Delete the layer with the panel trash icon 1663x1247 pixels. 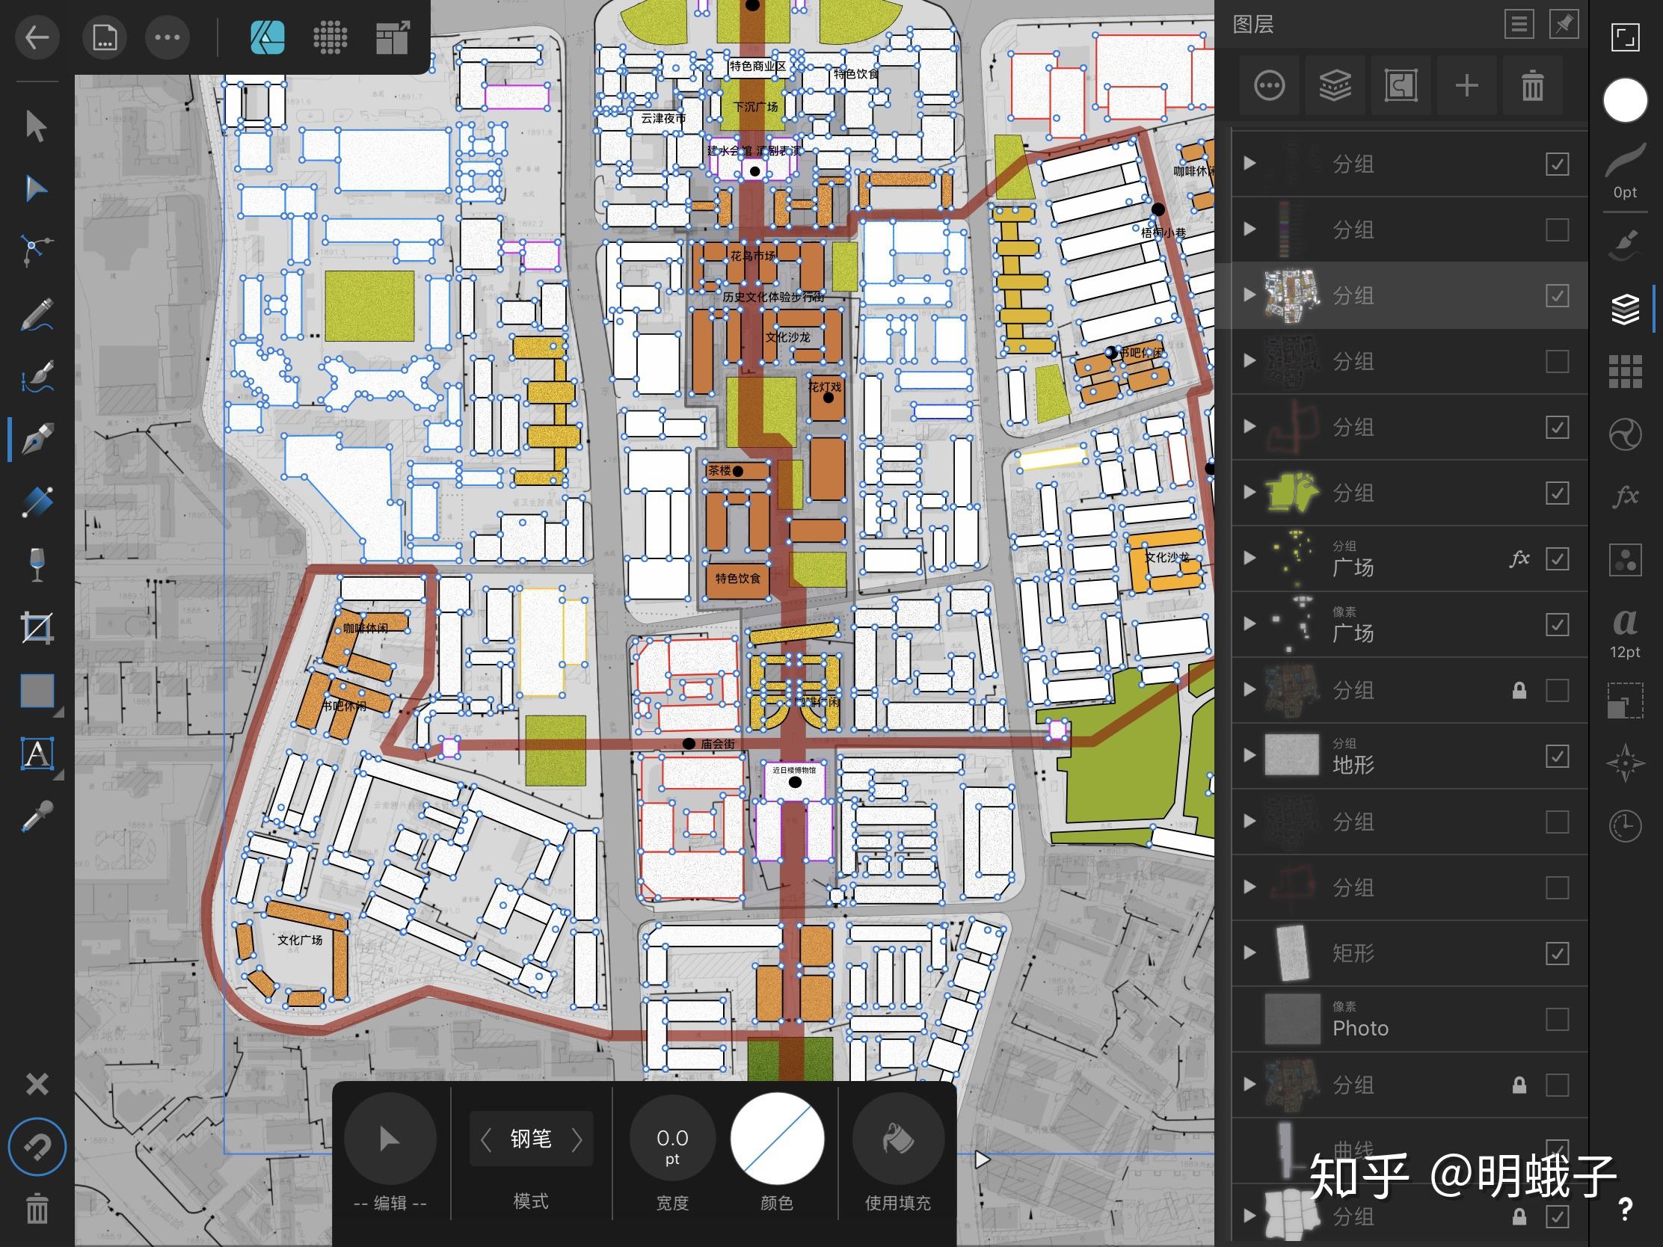tap(1532, 86)
